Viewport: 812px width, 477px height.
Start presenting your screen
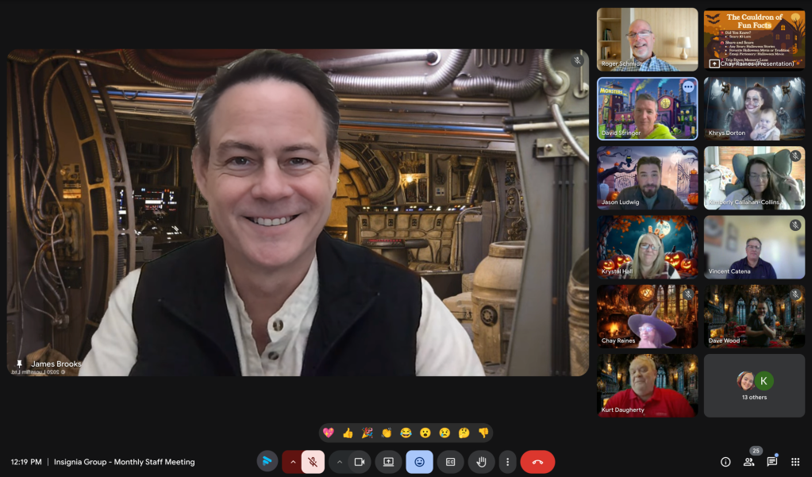pos(389,462)
